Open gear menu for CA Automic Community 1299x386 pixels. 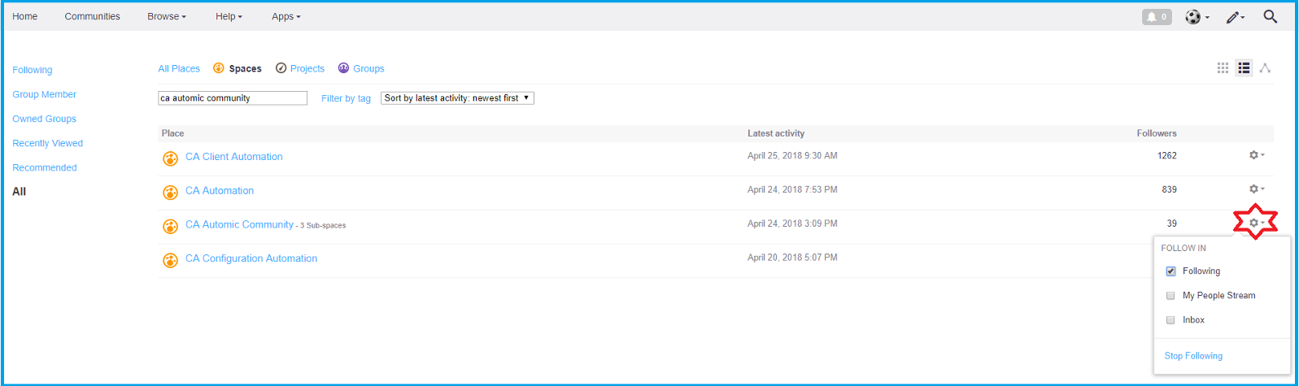pyautogui.click(x=1257, y=223)
